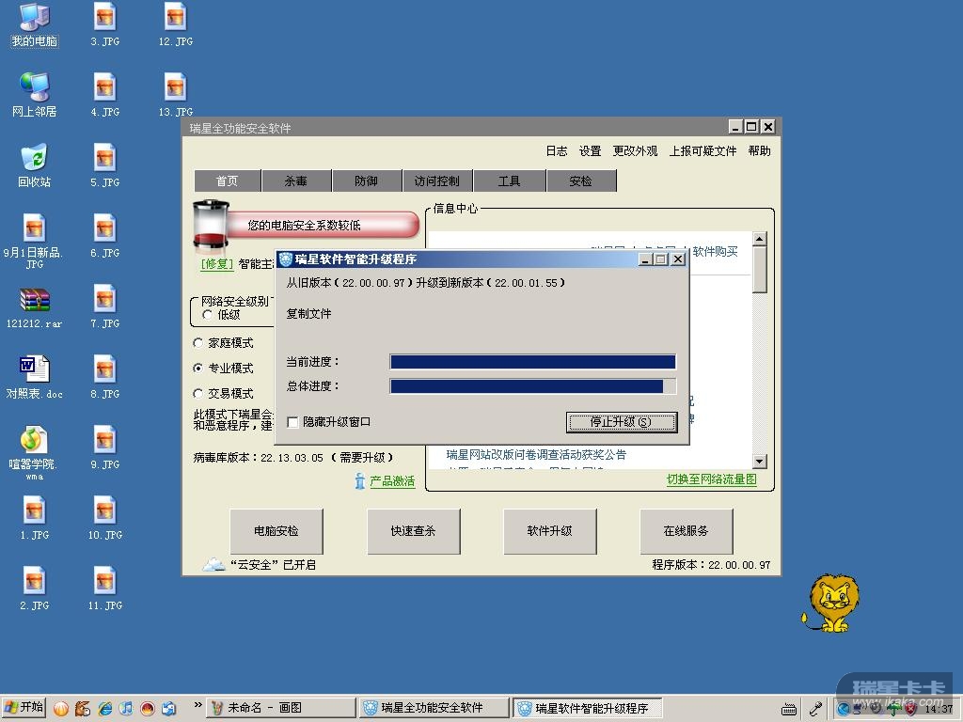Viewport: 963px width, 722px height.
Task: Click the [修复] repair link
Action: [217, 264]
